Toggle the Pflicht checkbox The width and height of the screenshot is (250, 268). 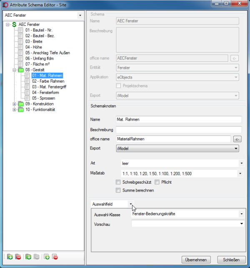pos(157,182)
